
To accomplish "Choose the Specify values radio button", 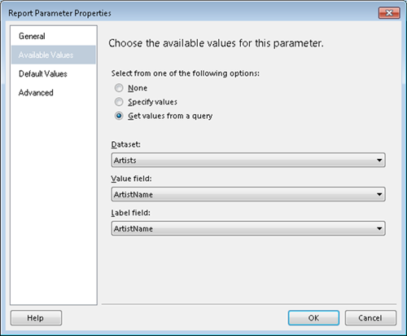I will tap(119, 102).
